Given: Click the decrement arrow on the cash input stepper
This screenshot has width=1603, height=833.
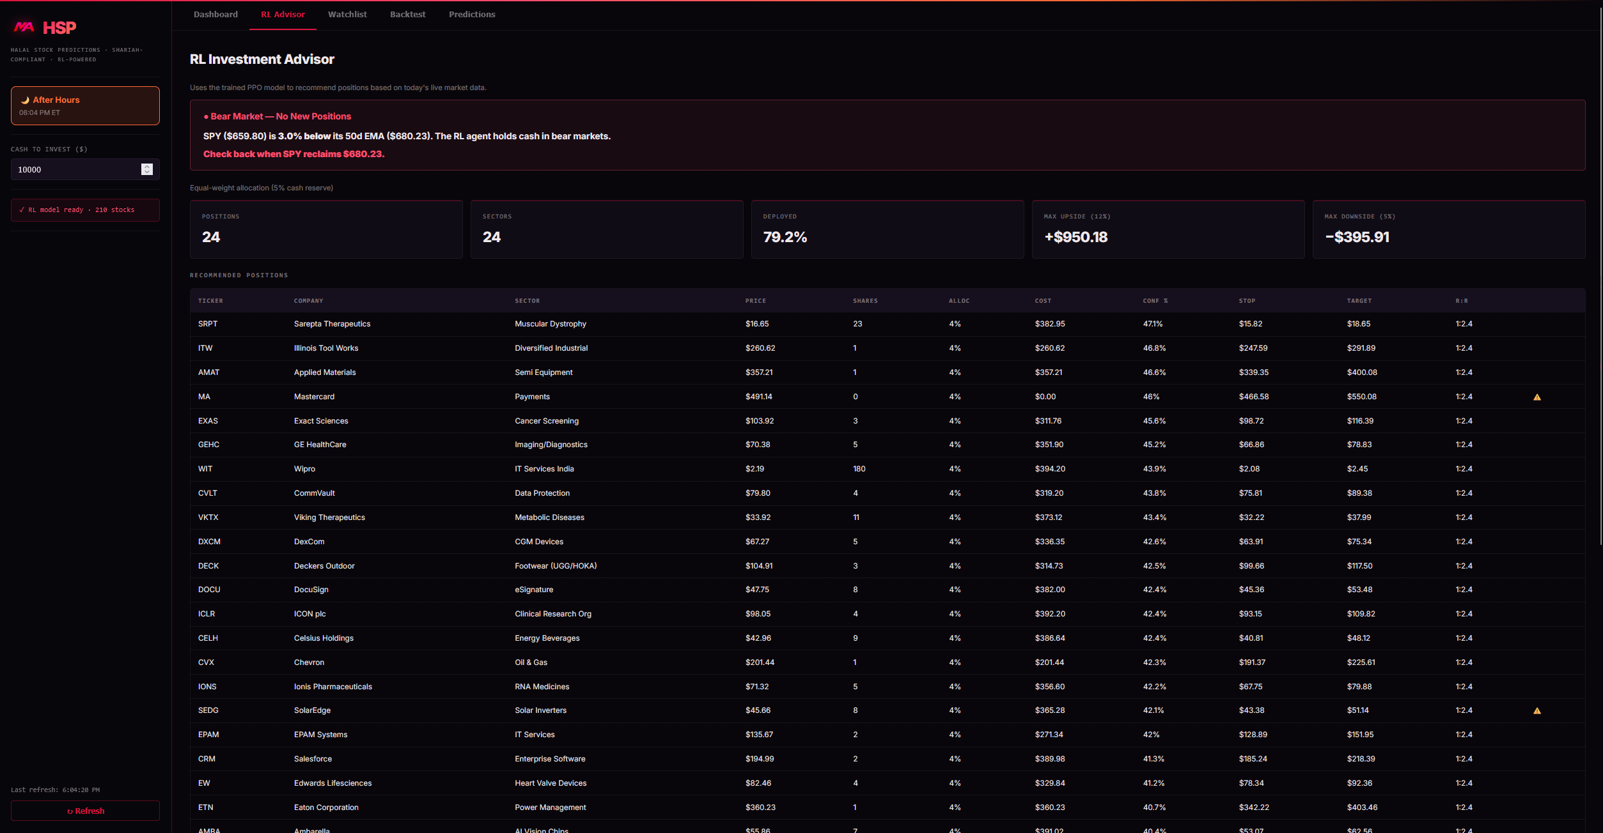Looking at the screenshot, I should [x=147, y=172].
